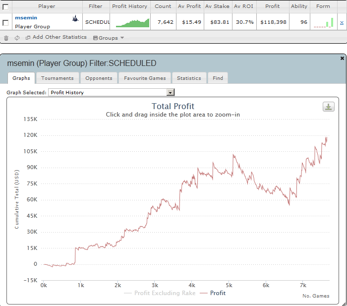Open the msemin player link
The height and width of the screenshot is (306, 347).
[26, 18]
